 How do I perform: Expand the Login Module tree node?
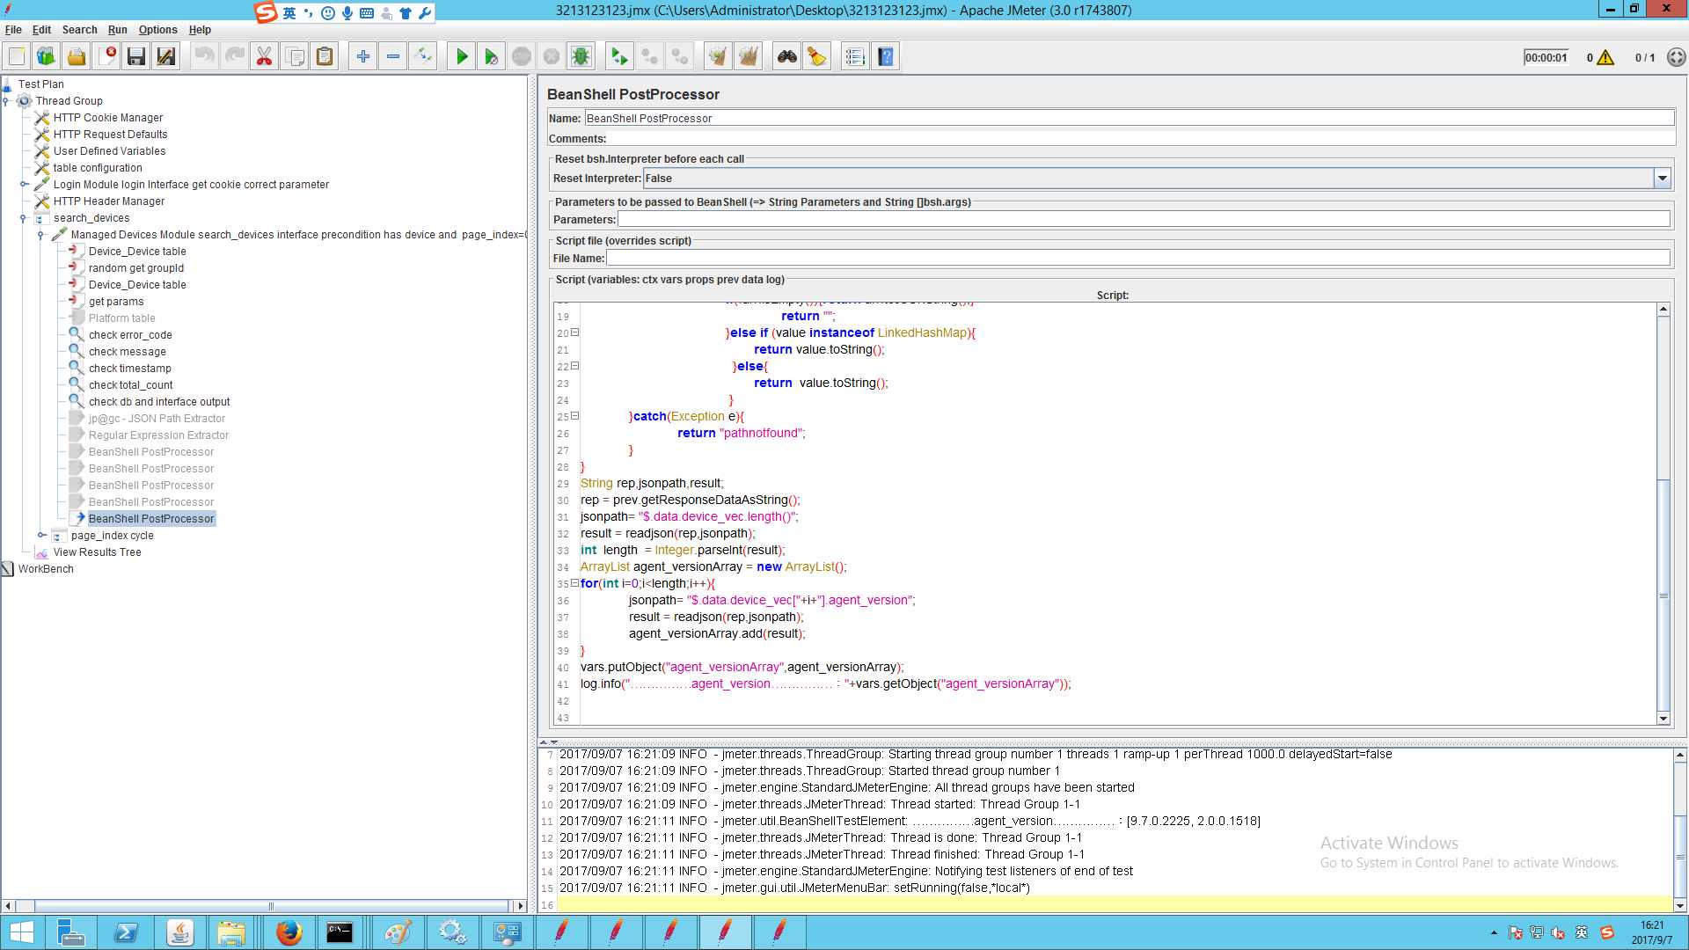24,185
